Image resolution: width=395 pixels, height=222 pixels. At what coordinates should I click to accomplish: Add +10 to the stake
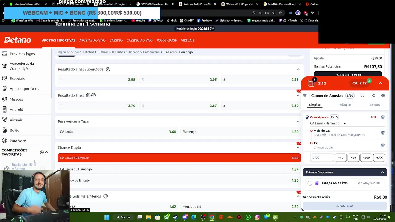coord(341,158)
